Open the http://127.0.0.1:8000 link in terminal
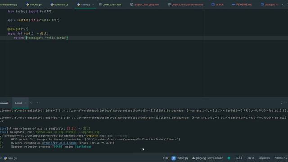Screen dimensions: 288x162 click(59, 143)
